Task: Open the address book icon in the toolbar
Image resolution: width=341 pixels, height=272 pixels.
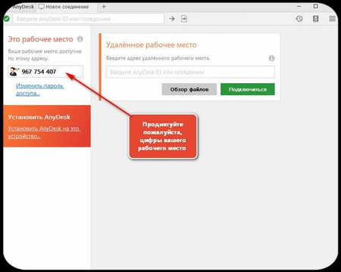Action: [316, 19]
